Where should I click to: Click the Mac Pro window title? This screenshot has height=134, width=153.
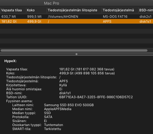(52, 3)
